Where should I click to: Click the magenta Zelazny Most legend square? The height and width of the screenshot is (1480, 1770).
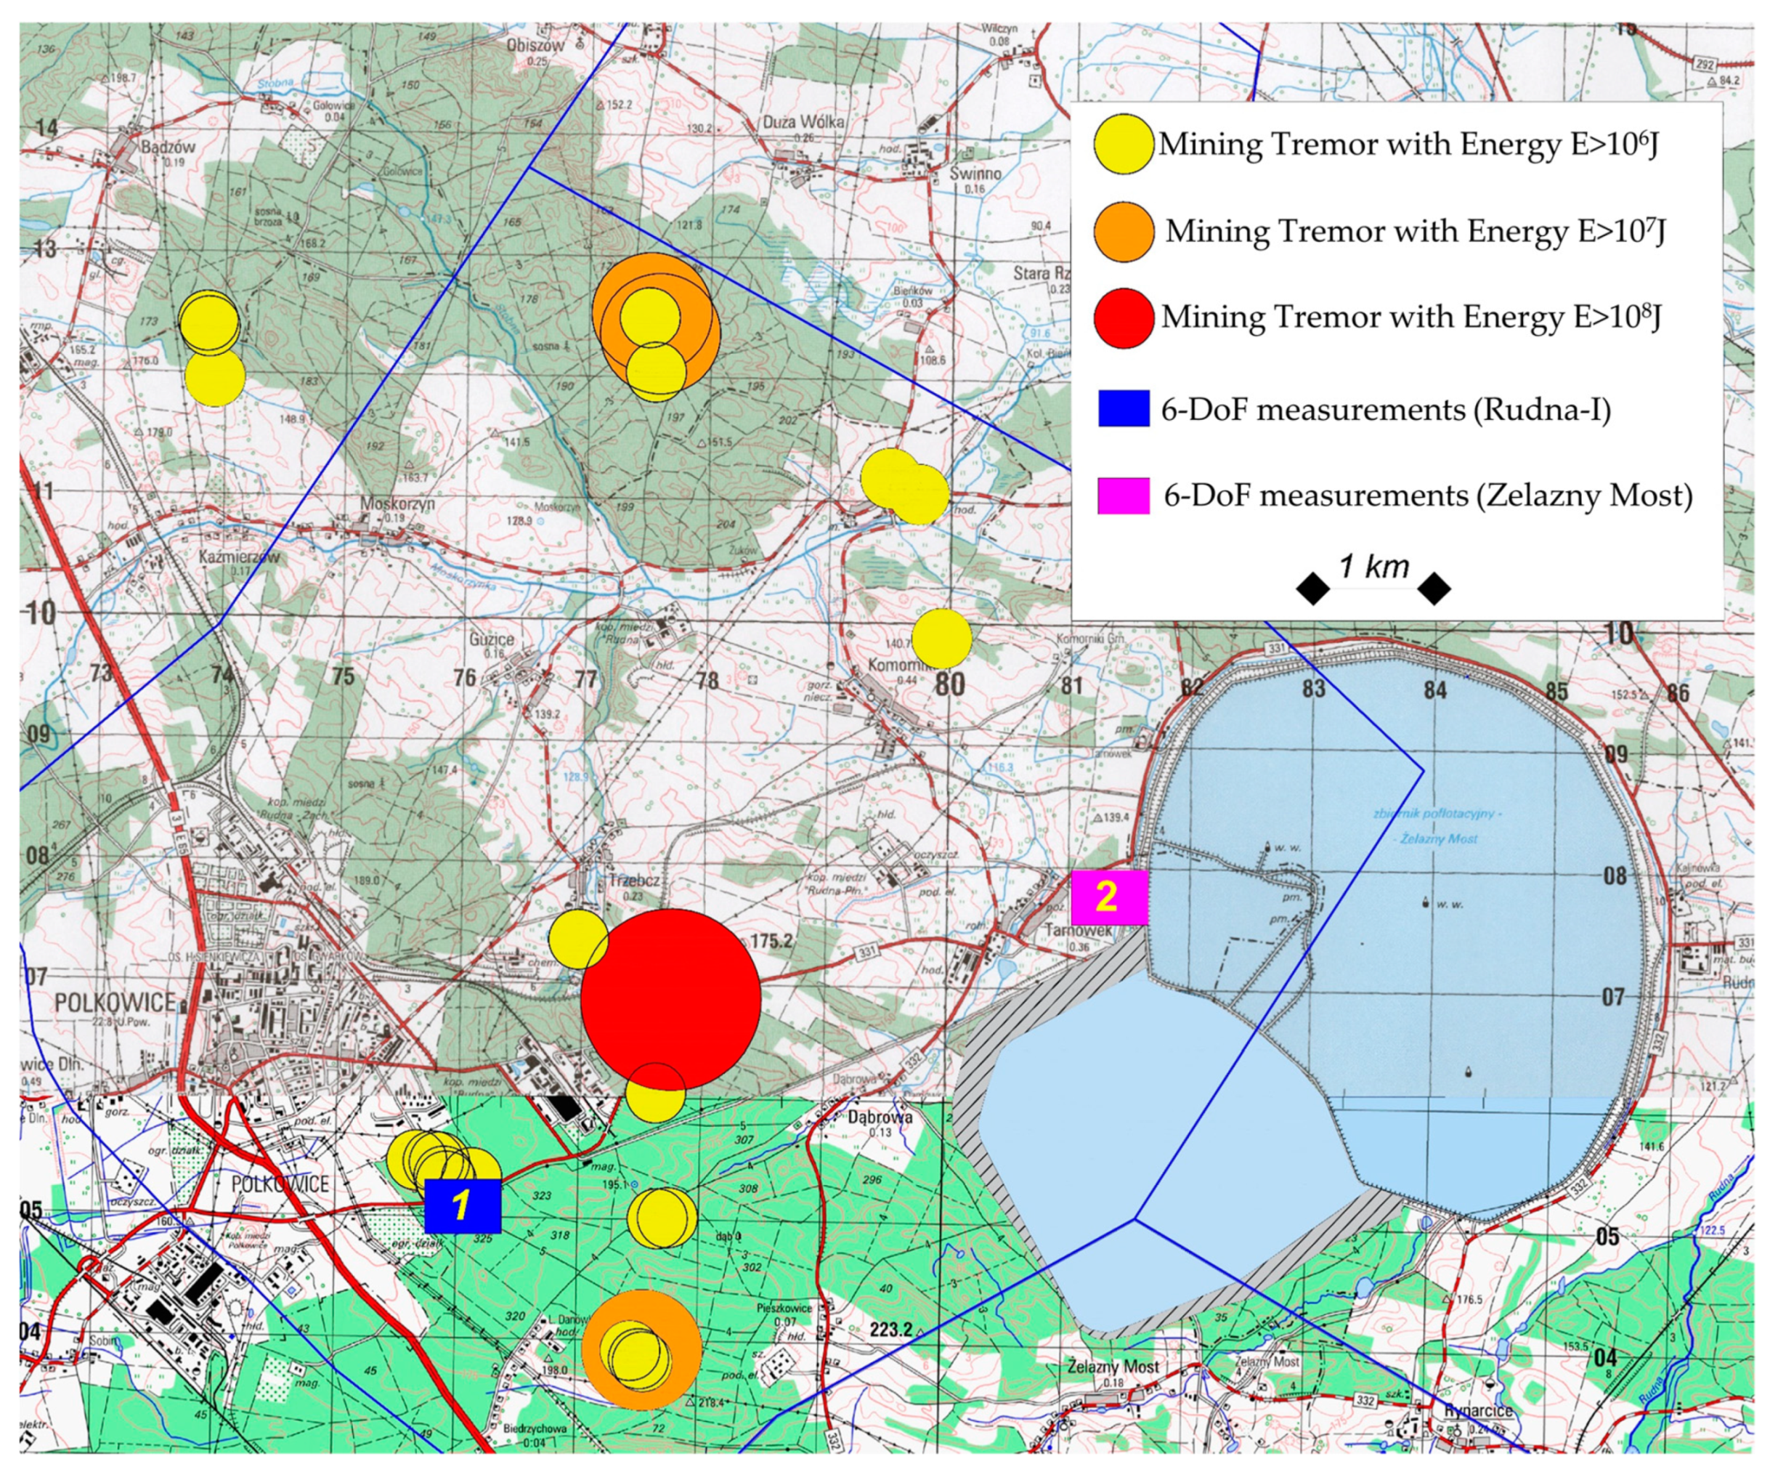1124,496
